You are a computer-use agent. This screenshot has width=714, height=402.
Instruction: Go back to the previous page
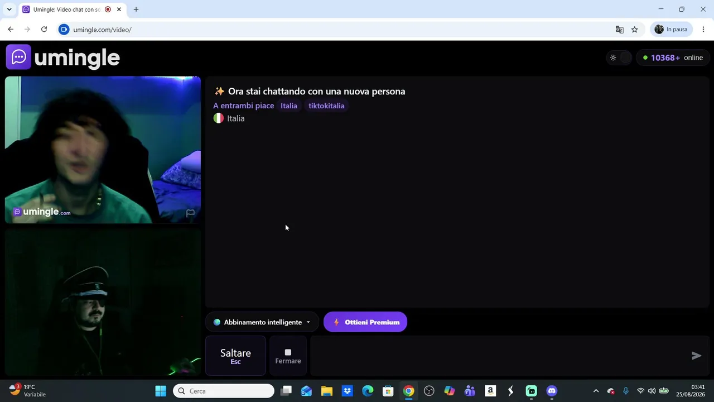click(11, 30)
